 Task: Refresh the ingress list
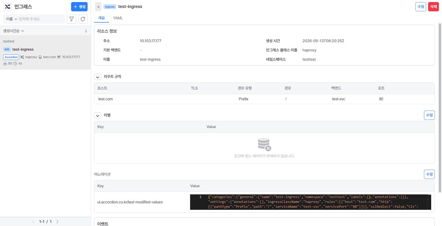coord(83,19)
